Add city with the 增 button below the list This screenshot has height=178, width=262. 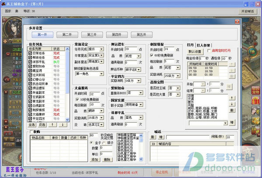232,122
